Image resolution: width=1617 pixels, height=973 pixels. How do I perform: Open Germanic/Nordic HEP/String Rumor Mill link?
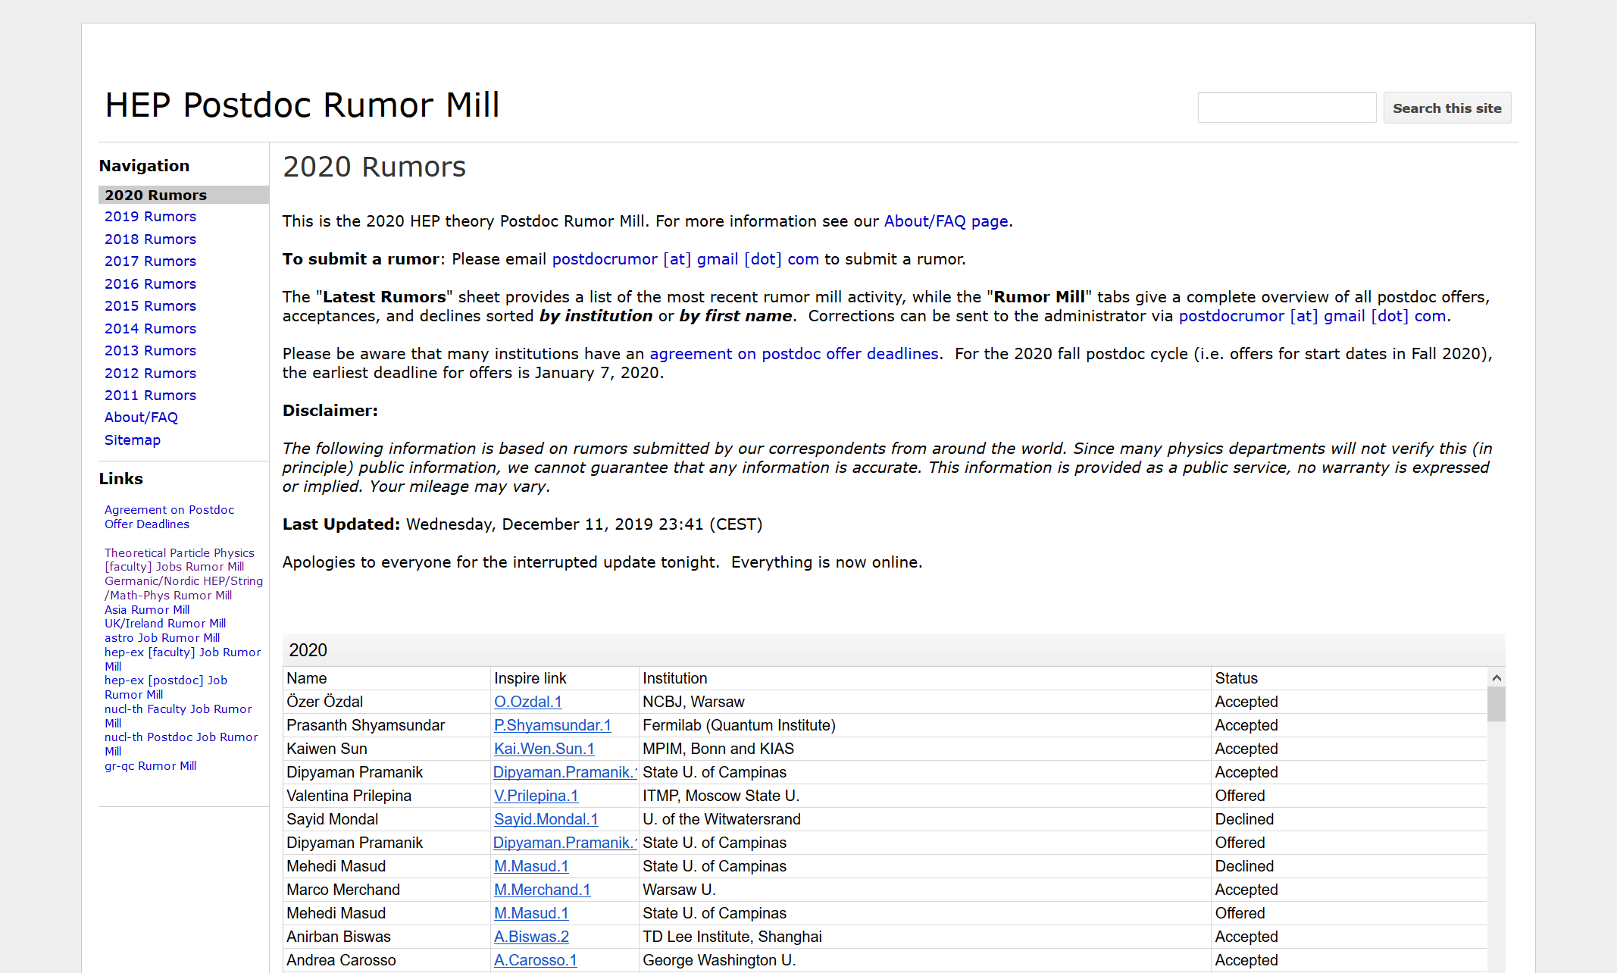click(x=183, y=588)
